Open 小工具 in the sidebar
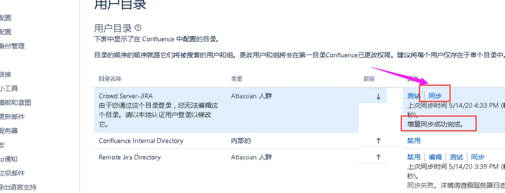The height and width of the screenshot is (193, 505). tap(9, 88)
